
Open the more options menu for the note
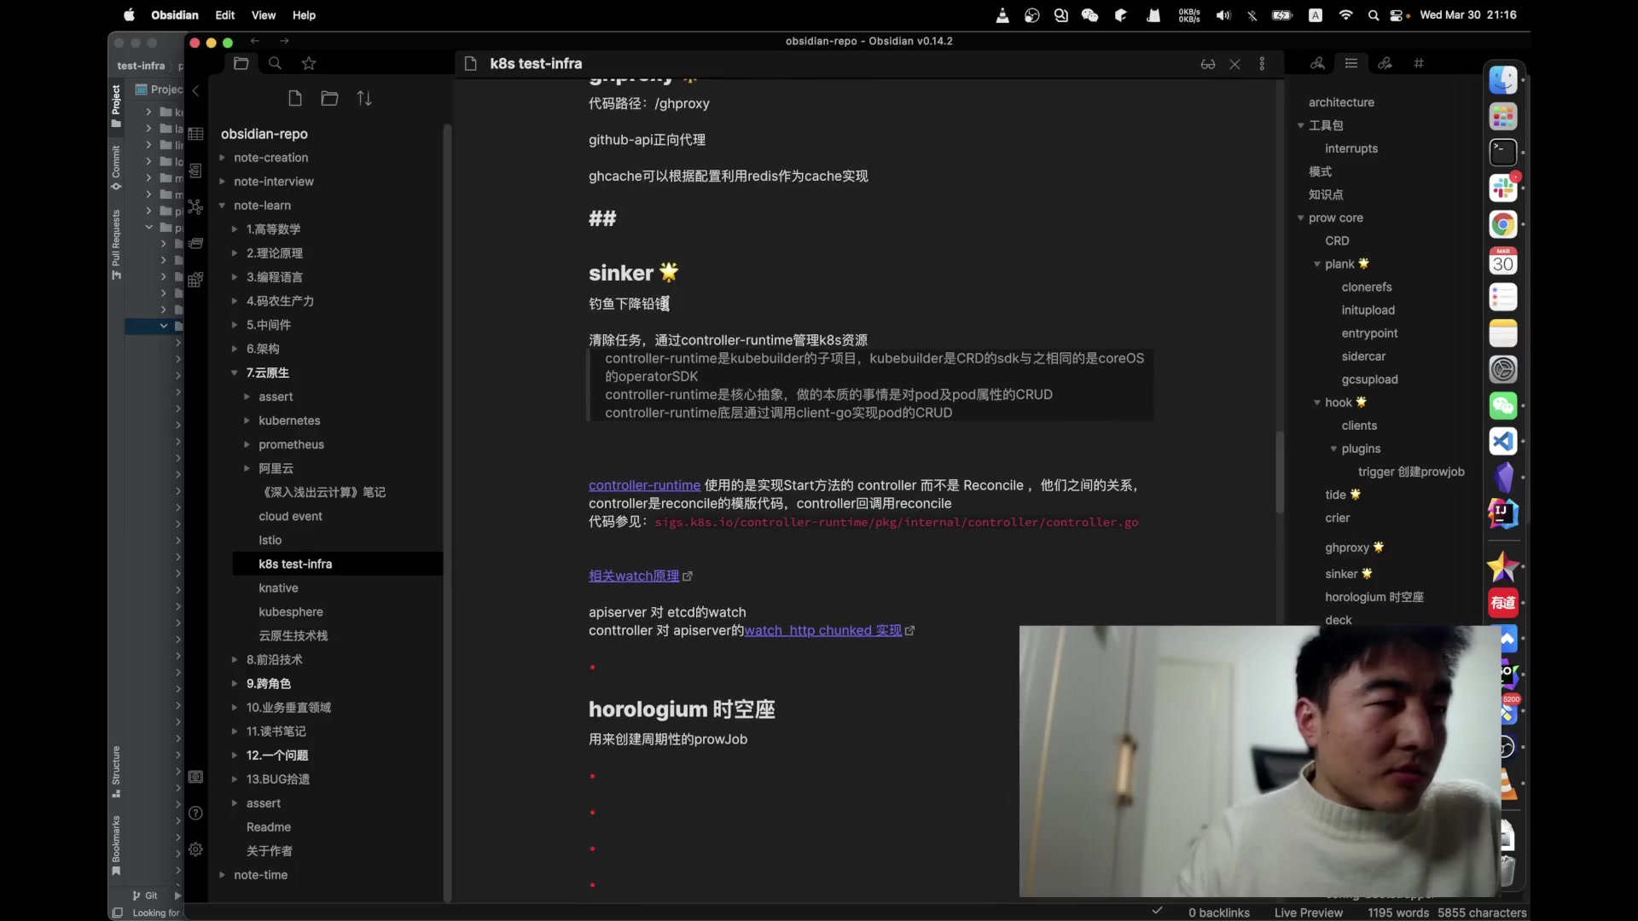(1262, 64)
